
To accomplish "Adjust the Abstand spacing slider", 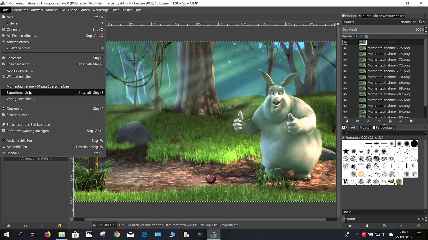I will point(383,219).
